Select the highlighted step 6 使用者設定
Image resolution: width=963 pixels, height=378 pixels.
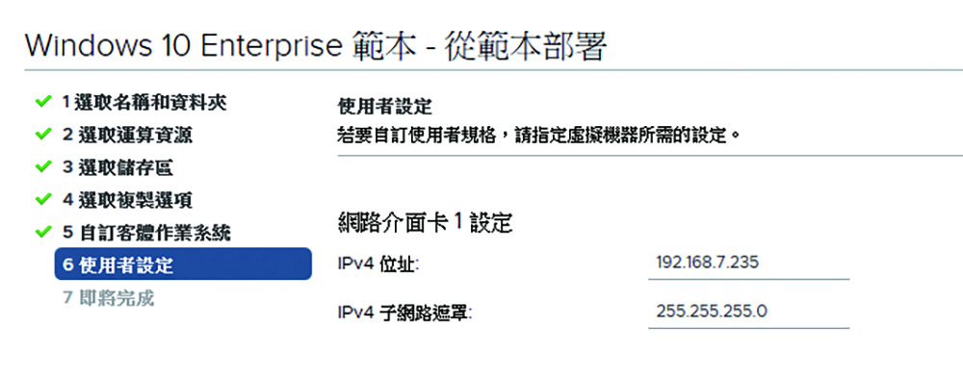point(183,264)
